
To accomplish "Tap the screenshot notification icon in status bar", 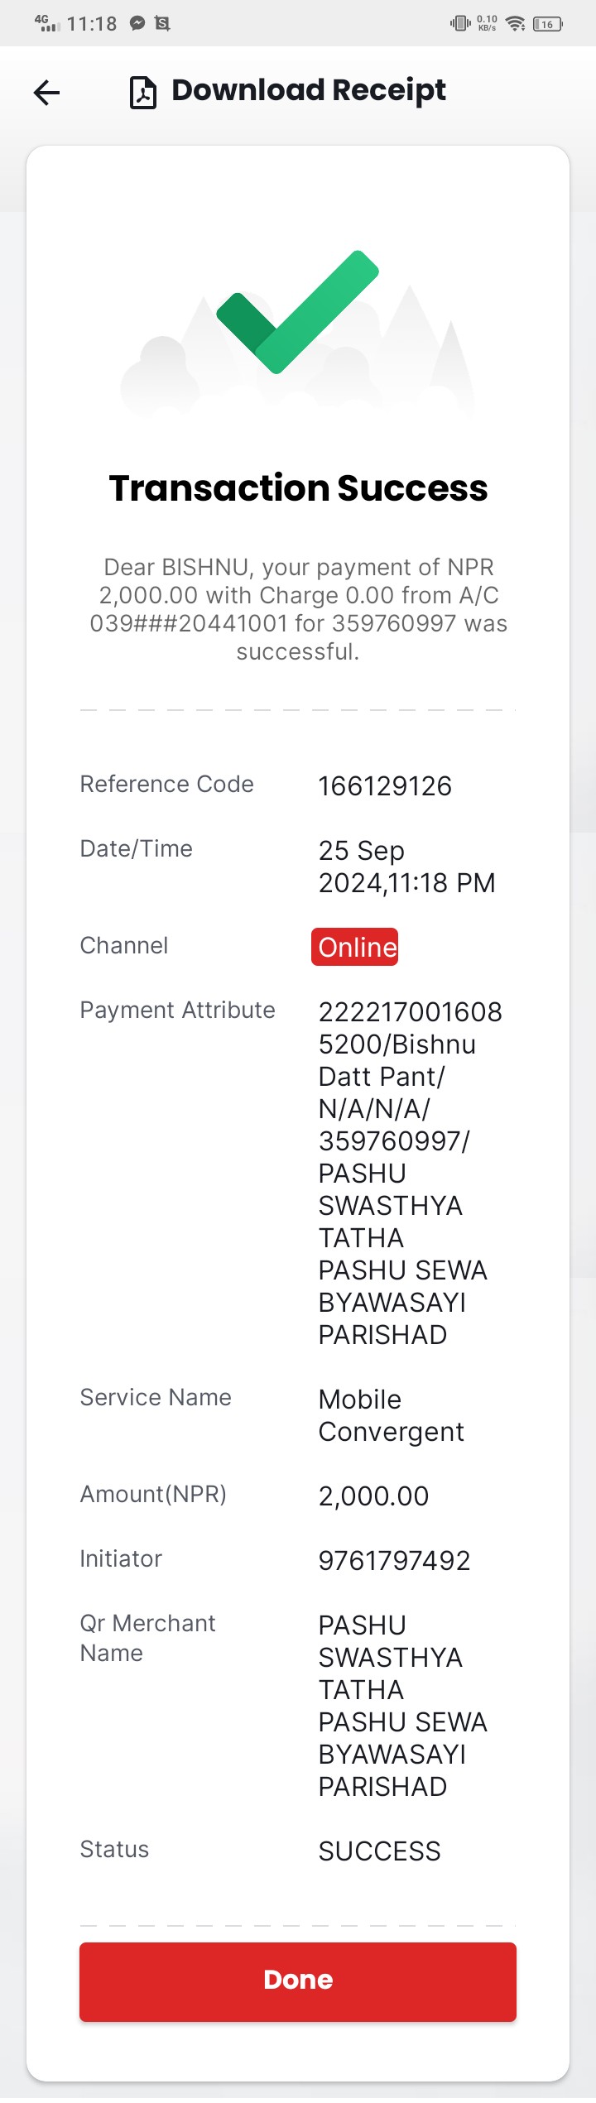I will 162,24.
